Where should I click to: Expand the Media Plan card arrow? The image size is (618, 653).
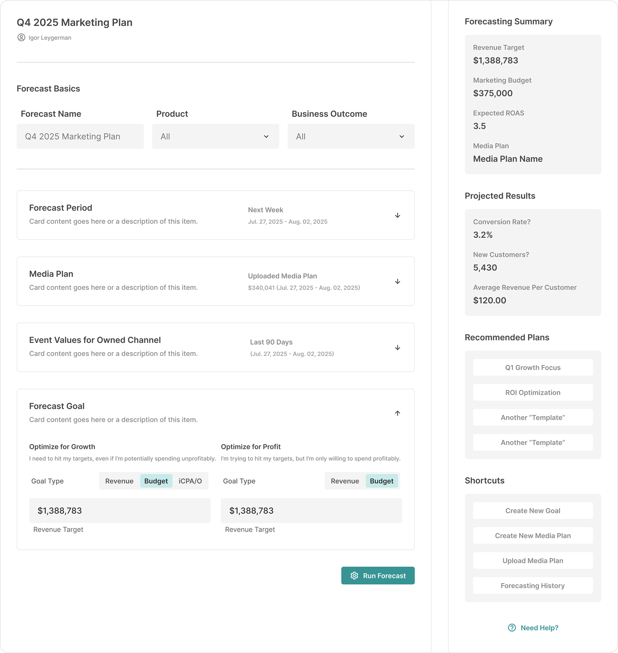point(397,282)
